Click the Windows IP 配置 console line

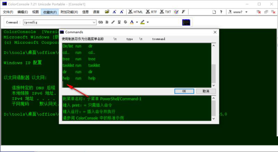[23, 63]
